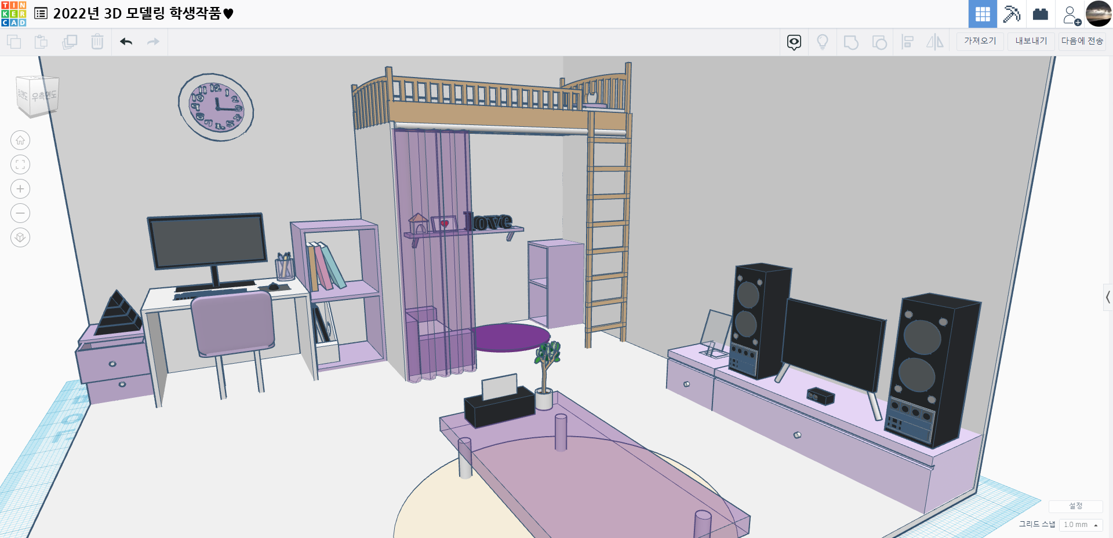Click the Paste toolbar icon
The image size is (1113, 538).
point(41,42)
